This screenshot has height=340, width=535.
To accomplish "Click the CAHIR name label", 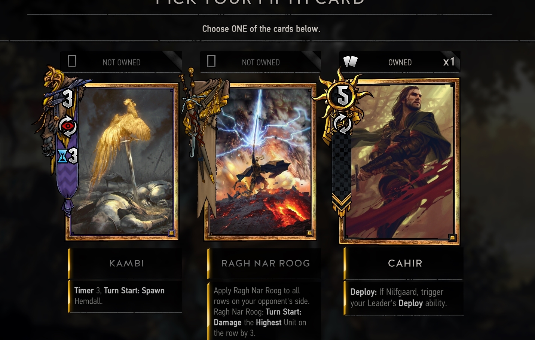I will point(405,263).
